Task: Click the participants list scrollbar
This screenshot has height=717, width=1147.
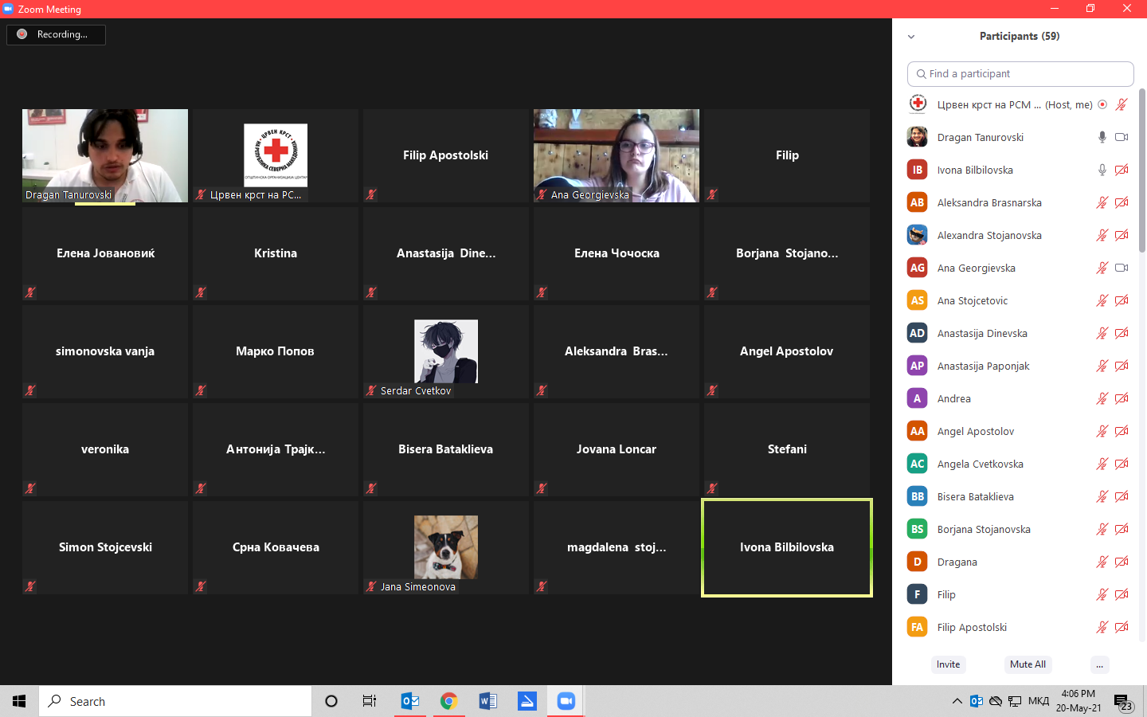Action: click(x=1142, y=171)
